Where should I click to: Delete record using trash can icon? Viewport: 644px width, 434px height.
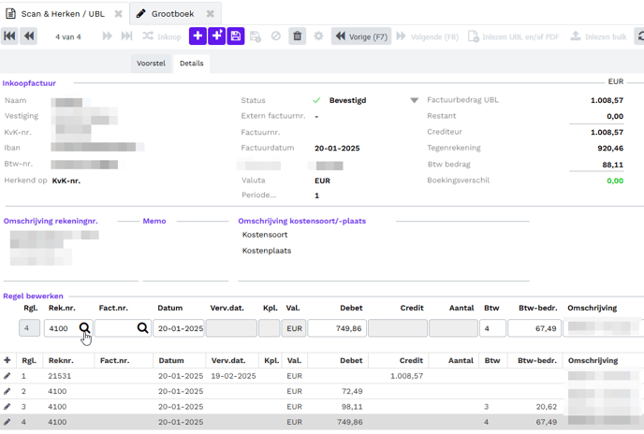[298, 36]
